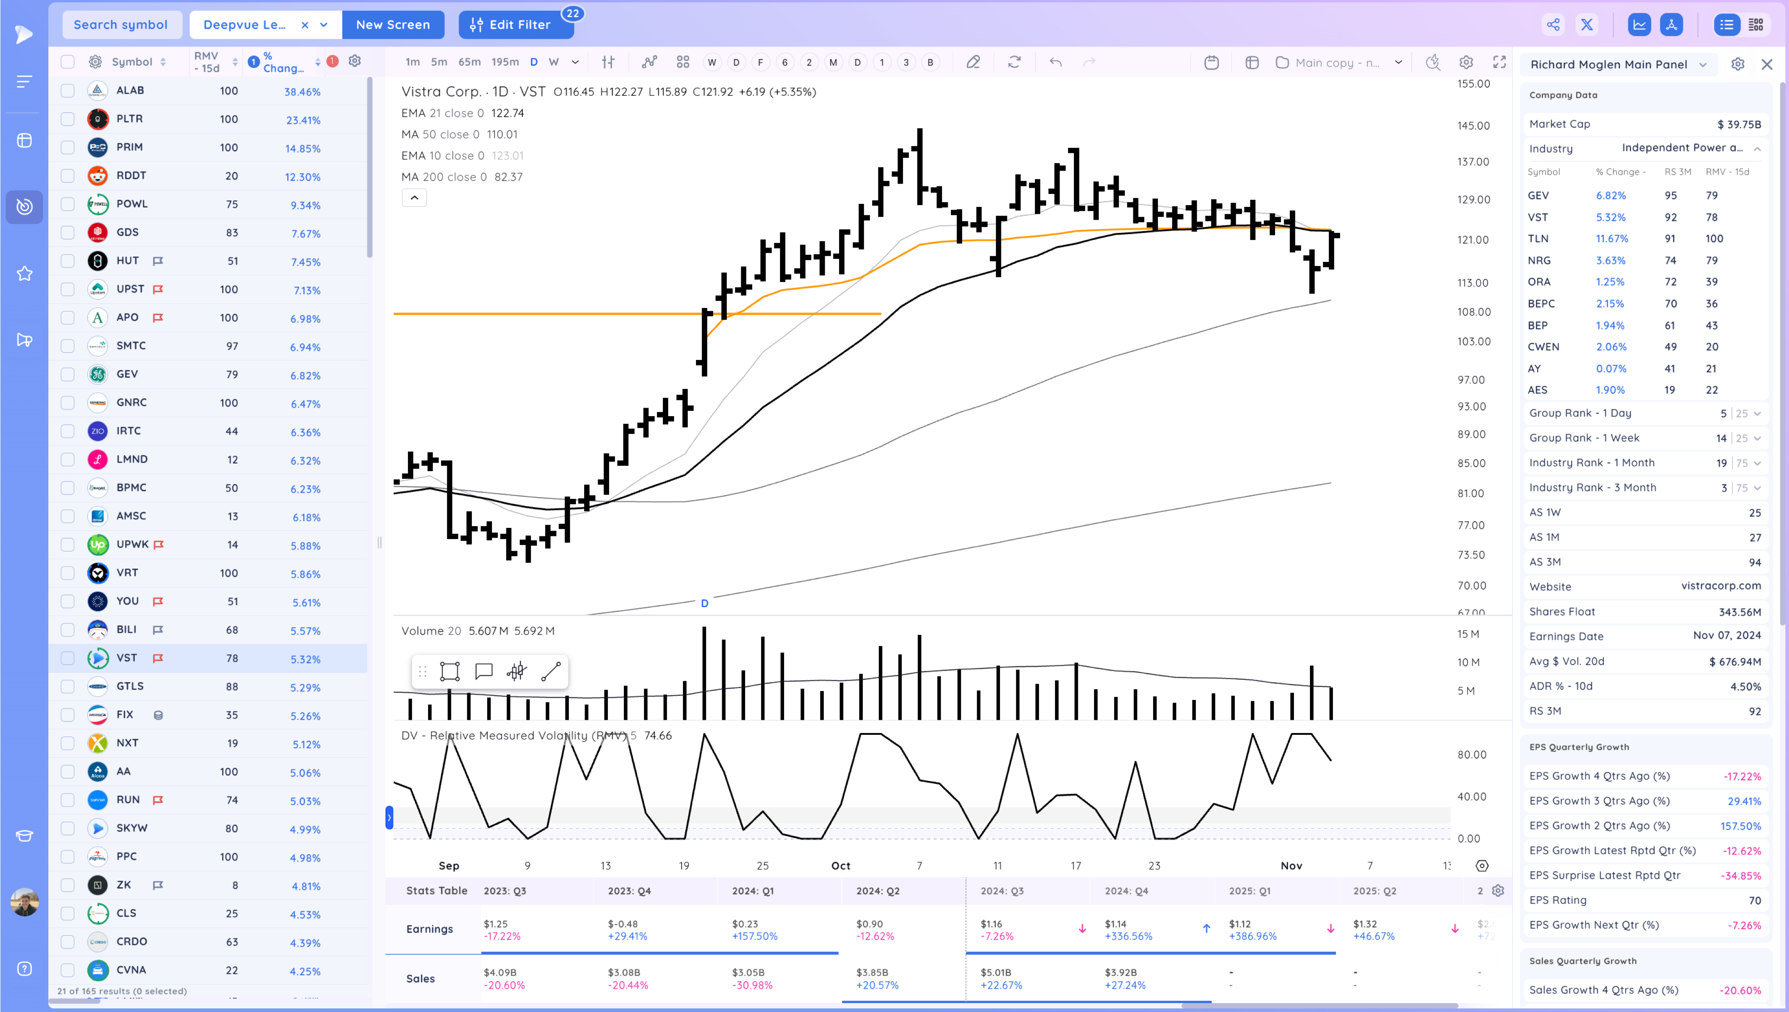Image resolution: width=1789 pixels, height=1012 pixels.
Task: Open the pencil drawing tool
Action: point(973,63)
